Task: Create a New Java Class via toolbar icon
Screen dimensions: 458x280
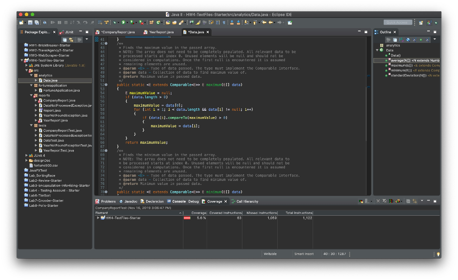Action: click(x=158, y=22)
